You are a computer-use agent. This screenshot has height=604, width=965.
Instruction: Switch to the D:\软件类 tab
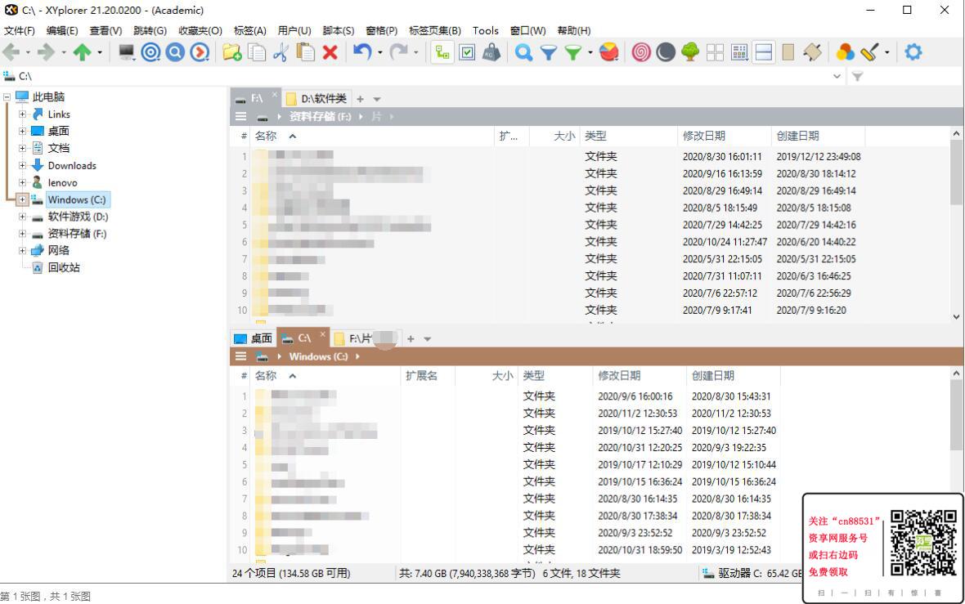(316, 98)
